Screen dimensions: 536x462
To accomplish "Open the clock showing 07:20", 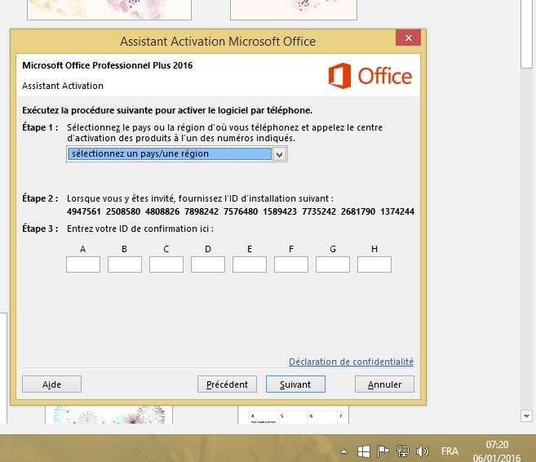I will click(497, 445).
